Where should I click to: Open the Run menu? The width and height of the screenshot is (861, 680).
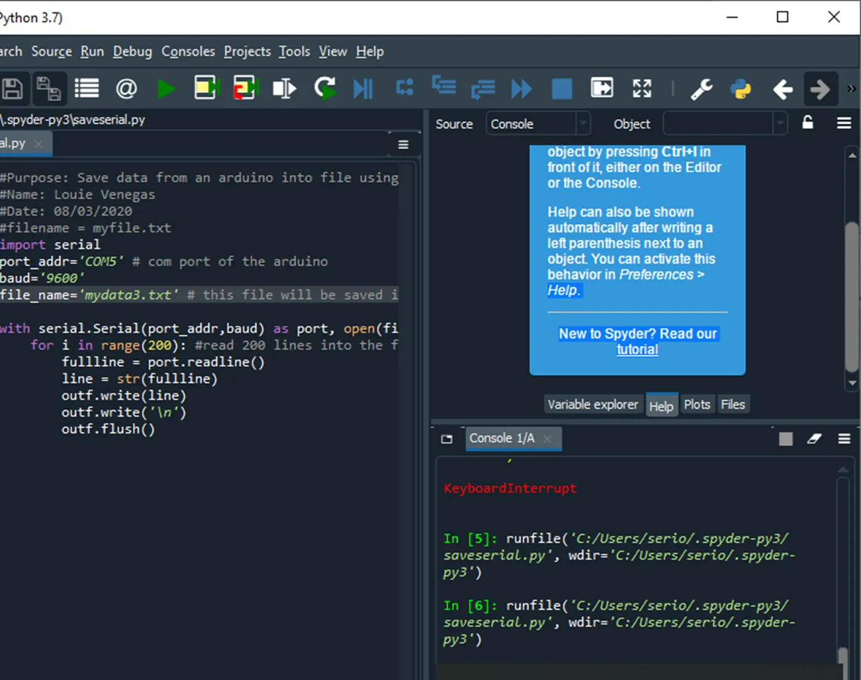[92, 52]
